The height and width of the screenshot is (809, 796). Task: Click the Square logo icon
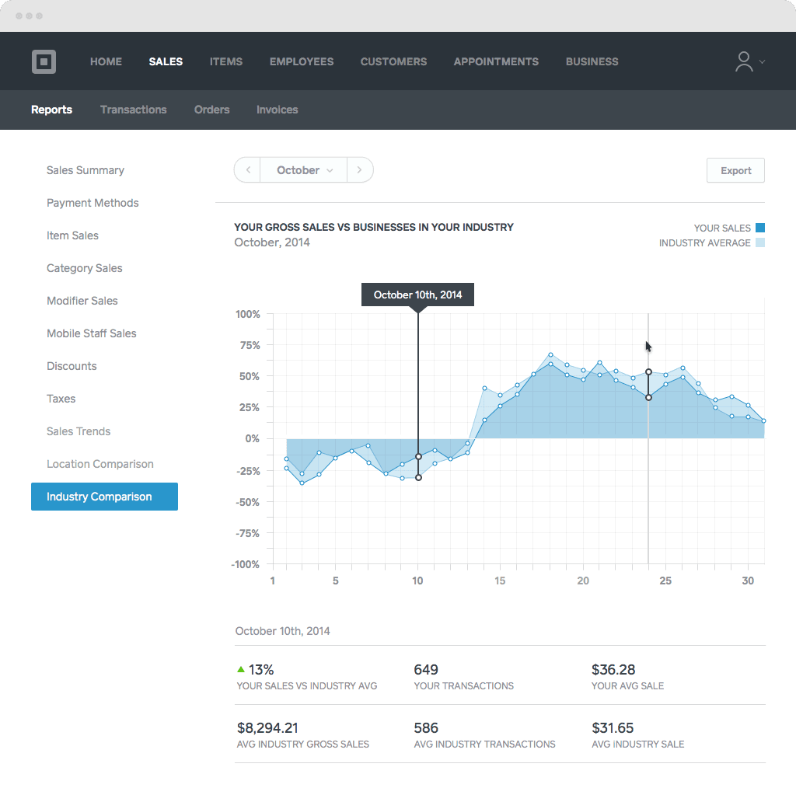(44, 61)
